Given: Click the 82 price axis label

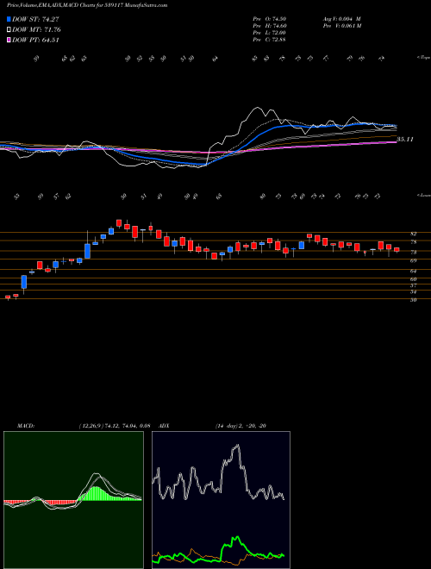Looking at the screenshot, I should pyautogui.click(x=413, y=234).
